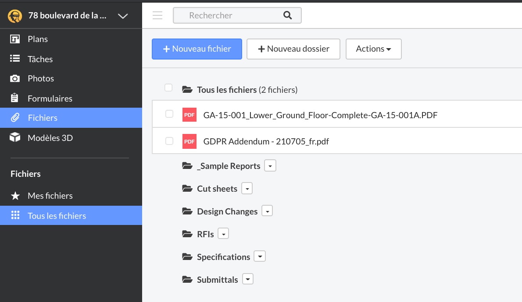Tick the checkbox for GA-15-001 Lower Ground Floor
The image size is (522, 302).
[x=169, y=114]
